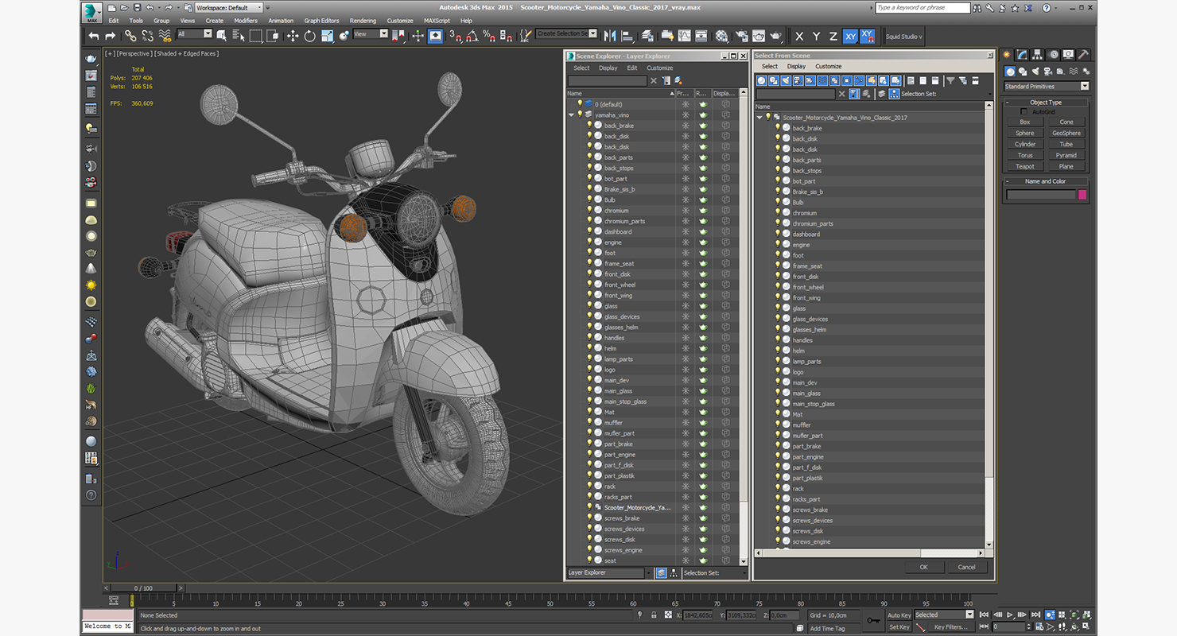Toggle visibility bulb of engine in Layer Explorer
This screenshot has height=636, width=1177.
click(x=589, y=242)
